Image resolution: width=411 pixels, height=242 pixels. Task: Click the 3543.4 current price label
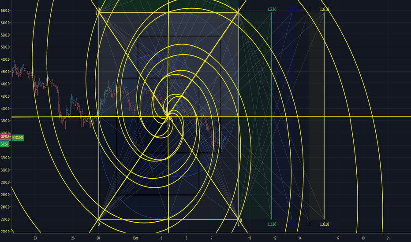(5, 136)
